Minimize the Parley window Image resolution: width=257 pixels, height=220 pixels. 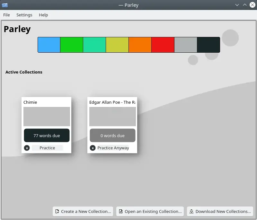tap(237, 5)
